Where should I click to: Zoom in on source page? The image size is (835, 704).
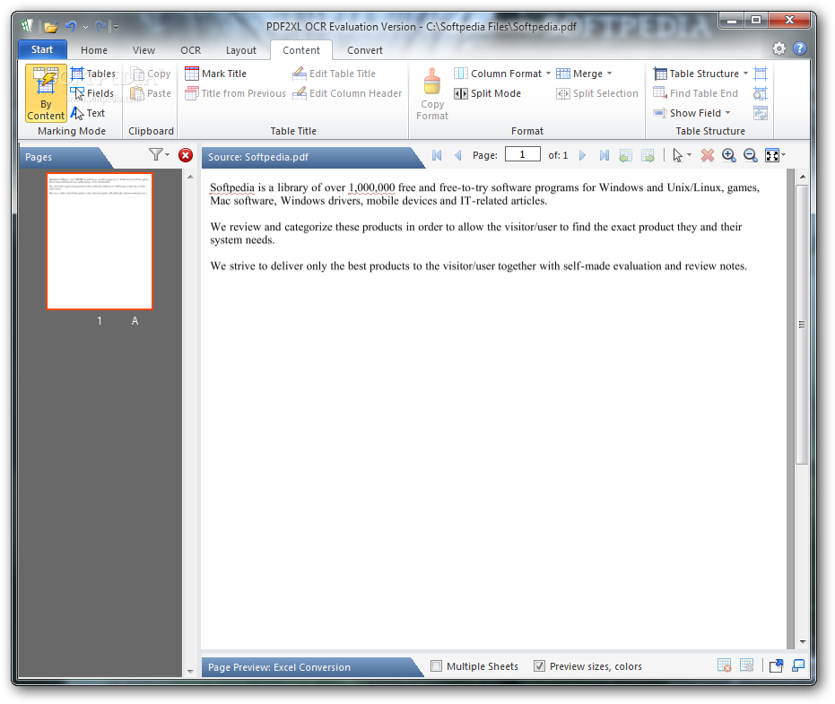729,155
